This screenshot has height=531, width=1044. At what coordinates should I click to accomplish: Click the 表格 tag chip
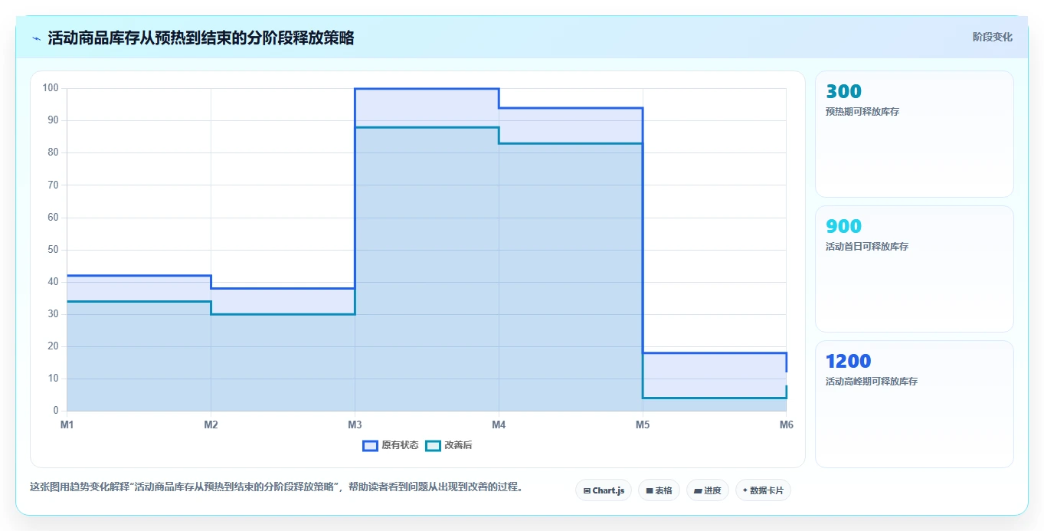[659, 490]
